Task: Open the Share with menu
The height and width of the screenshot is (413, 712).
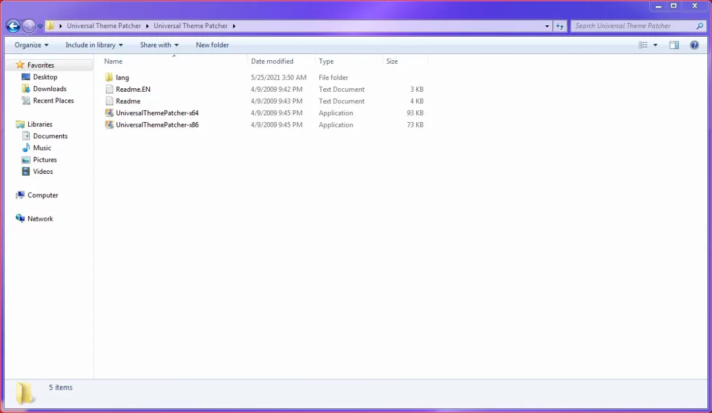Action: (160, 45)
